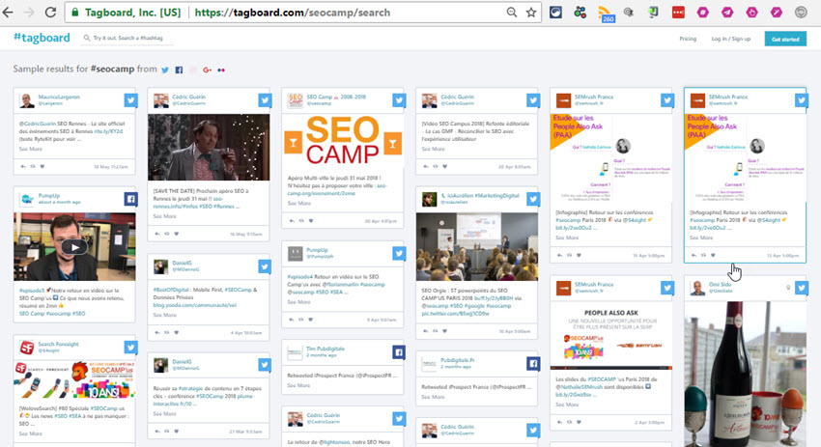Click like heart on MauriceLargeron post
The width and height of the screenshot is (821, 447).
coord(42,166)
